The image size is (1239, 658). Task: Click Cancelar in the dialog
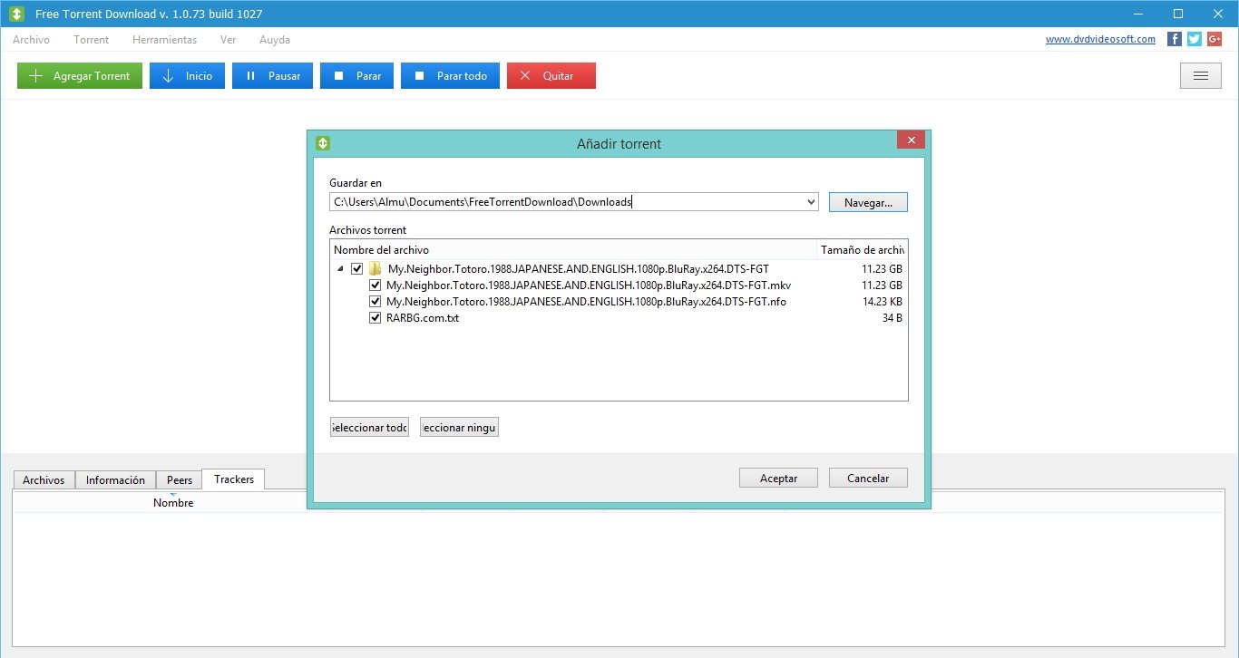868,478
